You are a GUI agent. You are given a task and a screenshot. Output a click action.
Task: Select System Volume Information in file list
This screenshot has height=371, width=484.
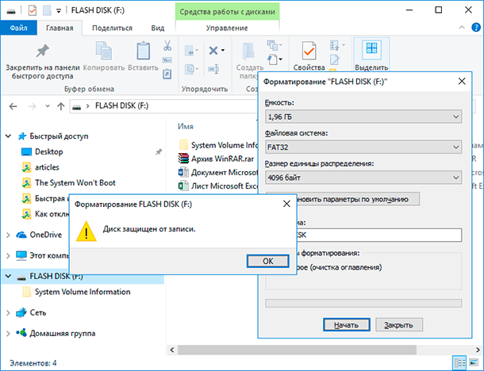(218, 145)
